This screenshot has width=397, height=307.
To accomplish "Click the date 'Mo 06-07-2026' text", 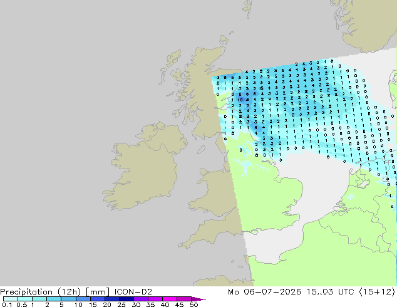I will 264,292.
